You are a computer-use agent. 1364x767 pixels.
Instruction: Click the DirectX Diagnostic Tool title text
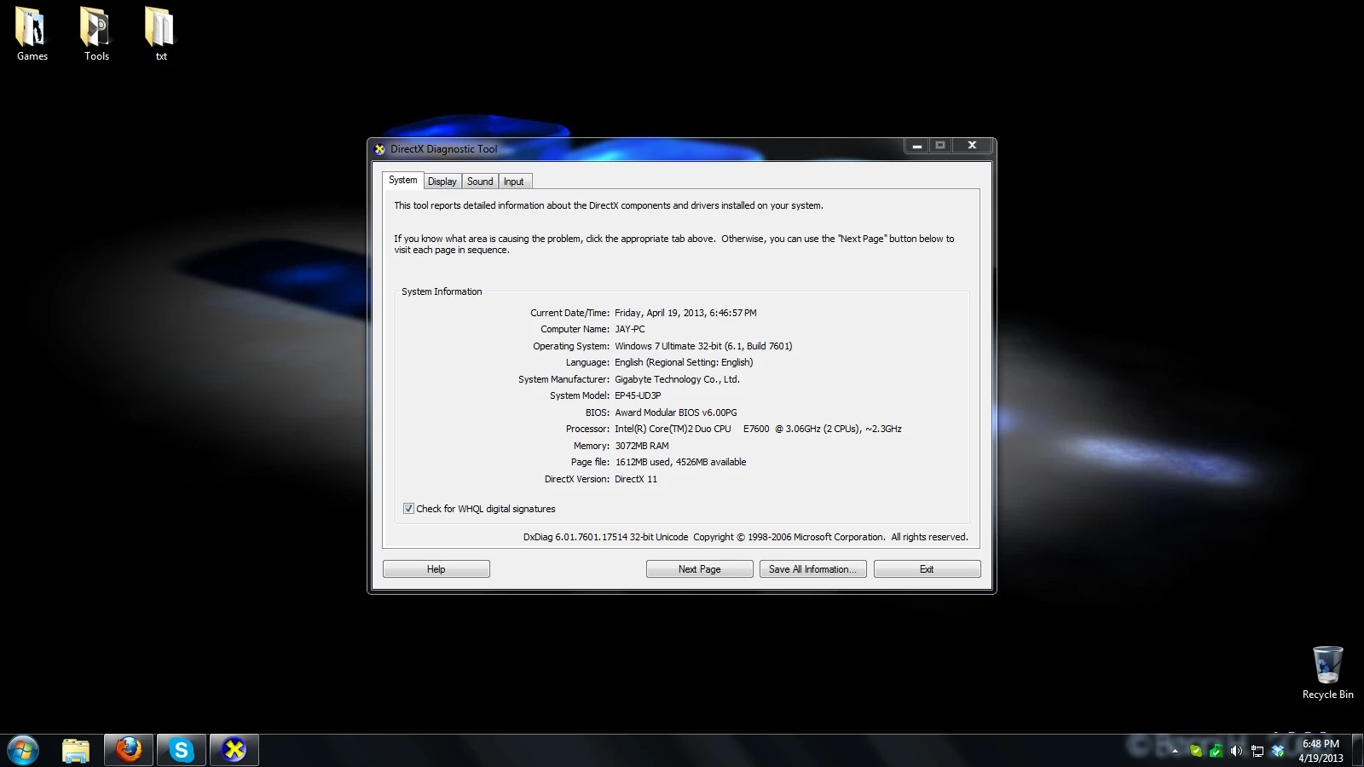443,149
